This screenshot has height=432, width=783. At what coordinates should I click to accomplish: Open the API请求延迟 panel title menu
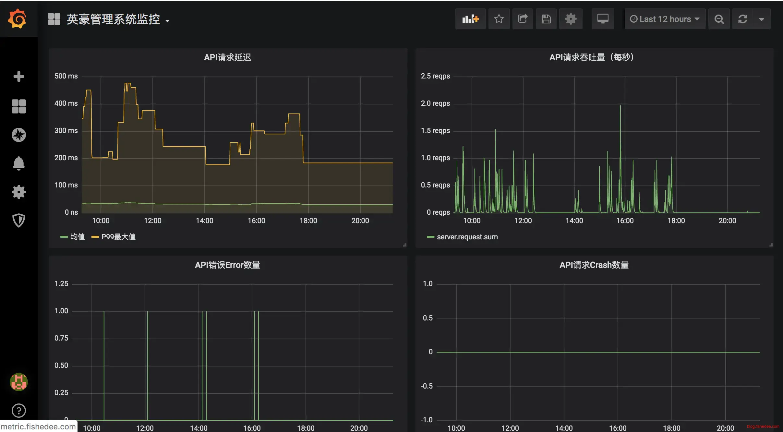coord(227,57)
